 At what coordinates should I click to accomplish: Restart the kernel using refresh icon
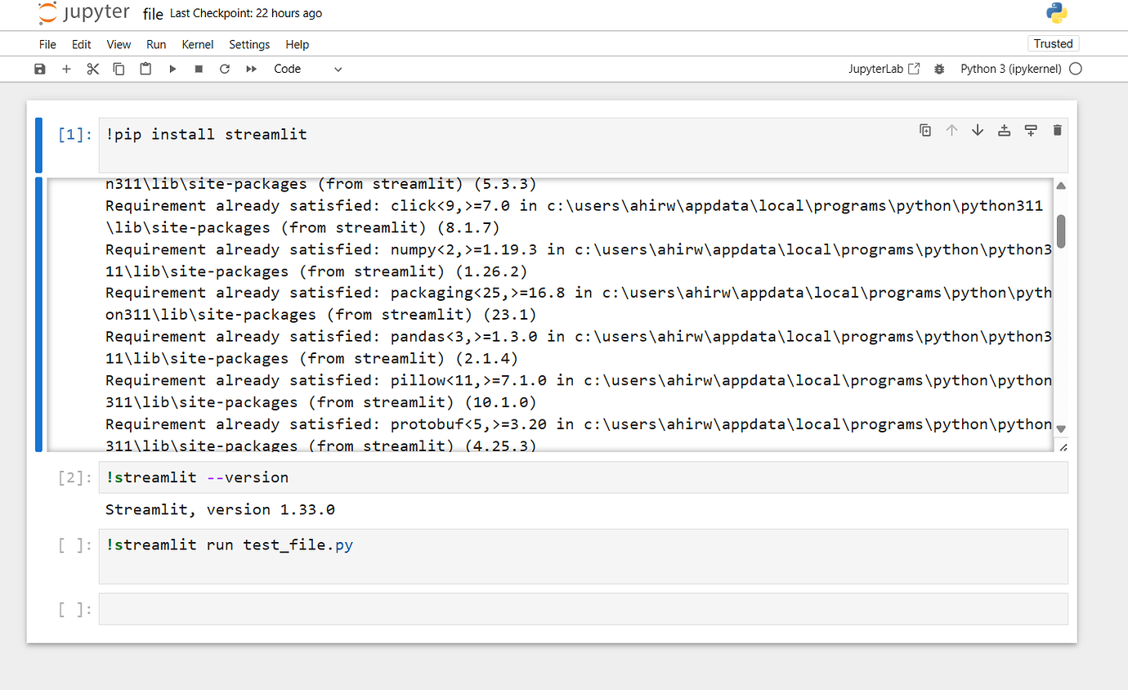tap(224, 69)
